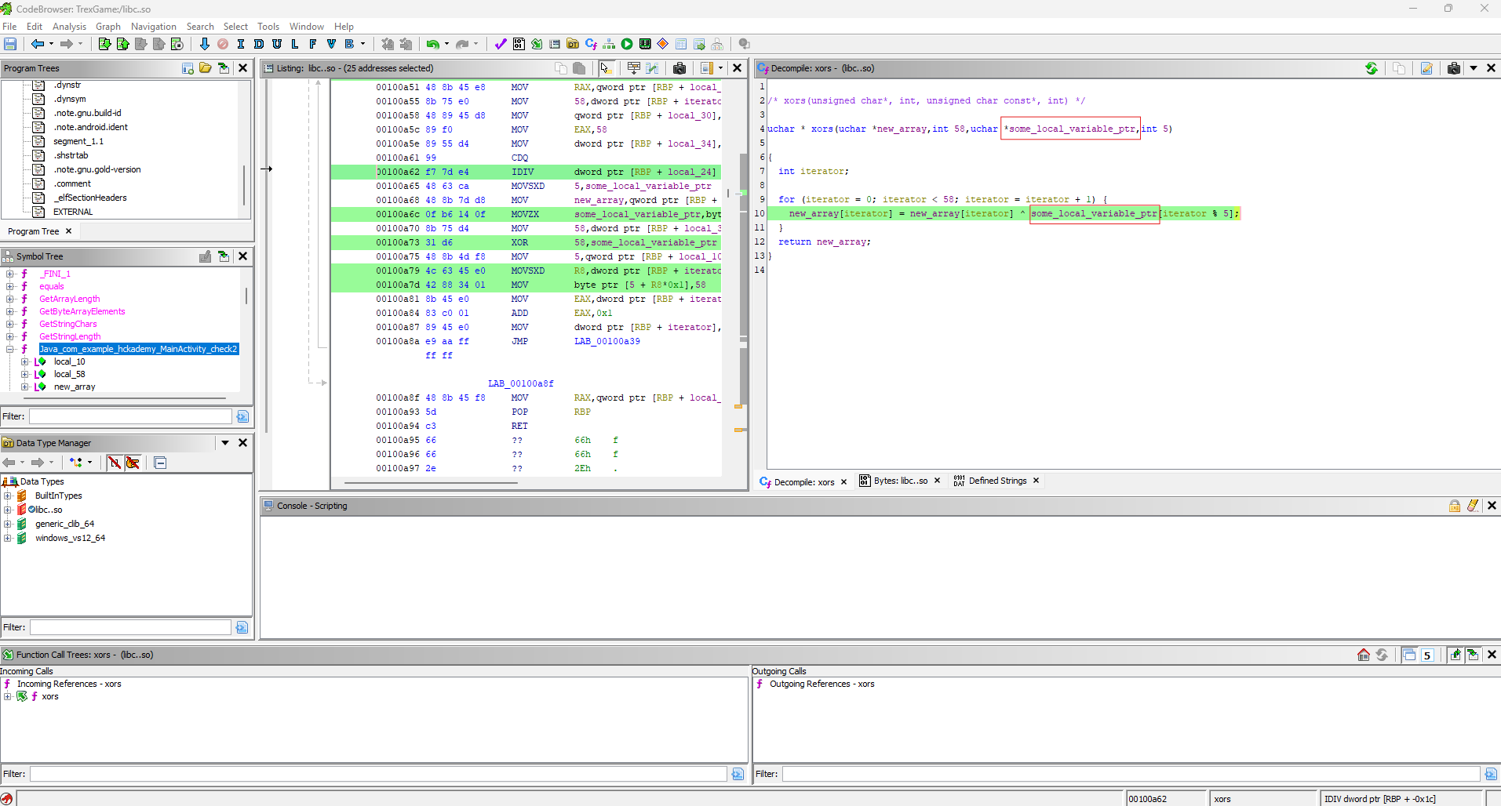Click the orange diamond bookmarks icon
Image resolution: width=1501 pixels, height=806 pixels.
coord(663,44)
